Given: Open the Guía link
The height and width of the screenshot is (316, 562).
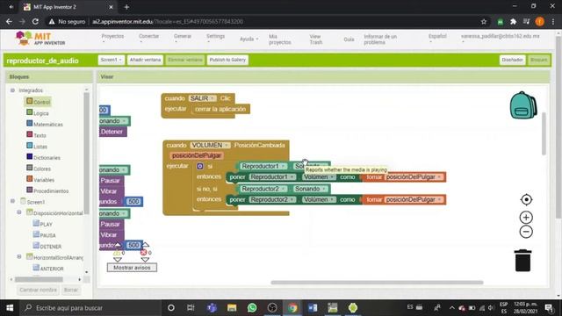Looking at the screenshot, I should click(x=349, y=39).
